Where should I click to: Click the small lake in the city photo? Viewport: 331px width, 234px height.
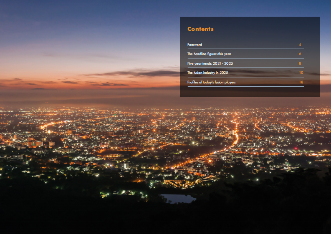tap(178, 199)
